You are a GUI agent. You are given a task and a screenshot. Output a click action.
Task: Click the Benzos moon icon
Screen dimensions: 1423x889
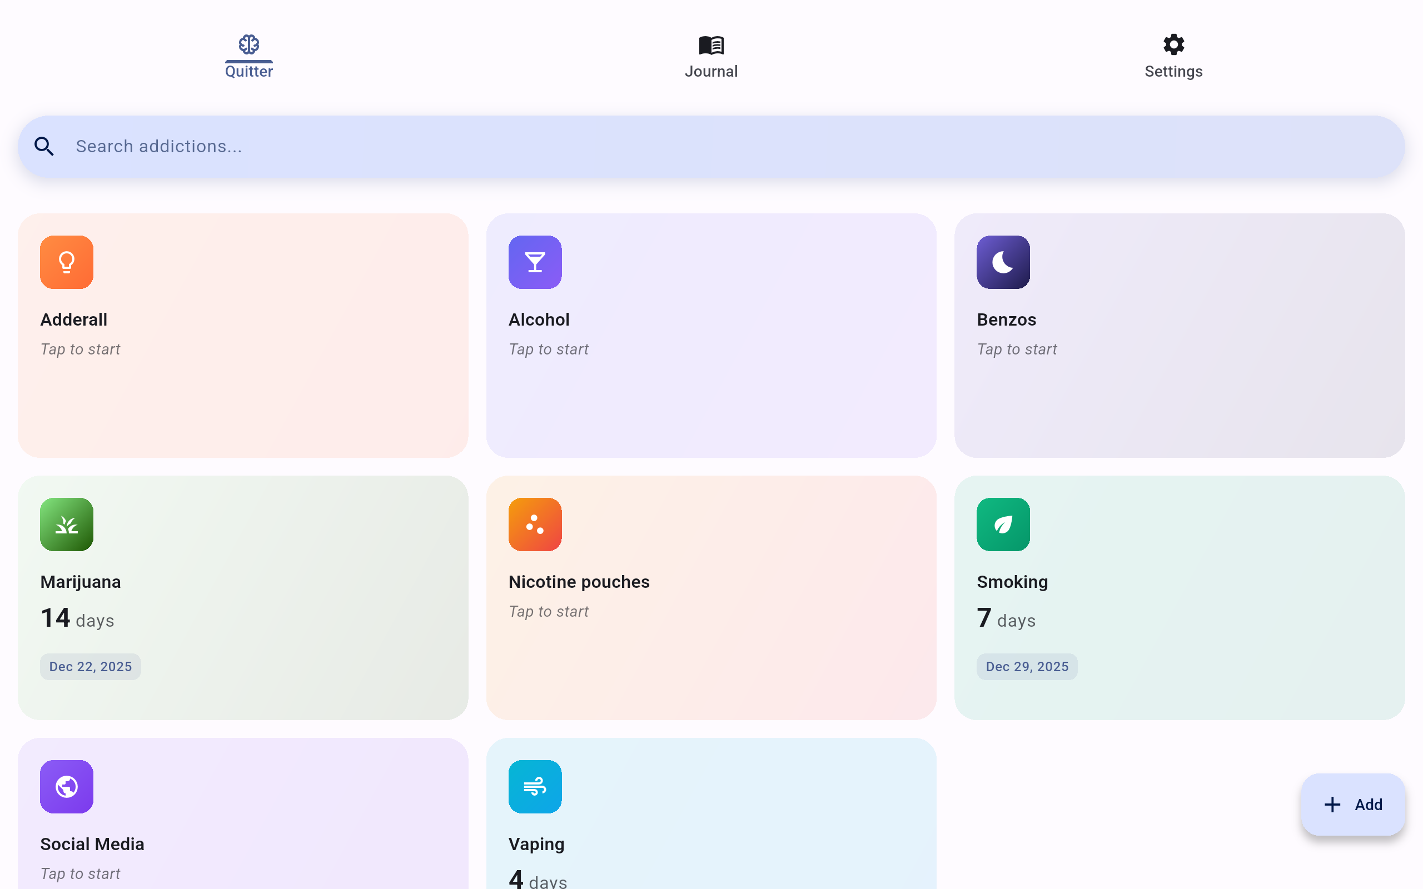click(x=1003, y=262)
